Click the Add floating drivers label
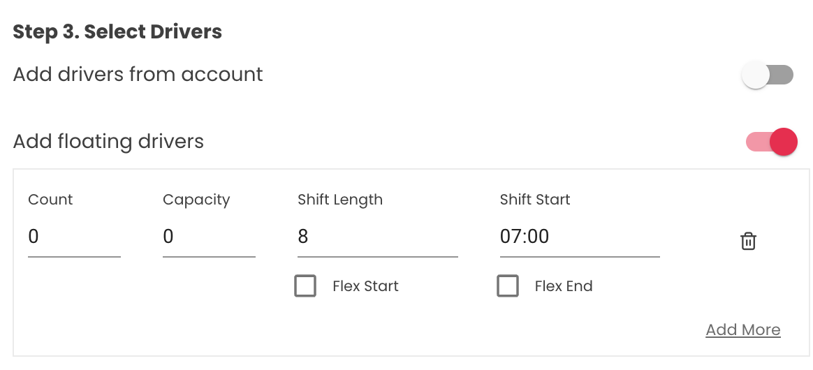This screenshot has width=813, height=370. point(108,142)
